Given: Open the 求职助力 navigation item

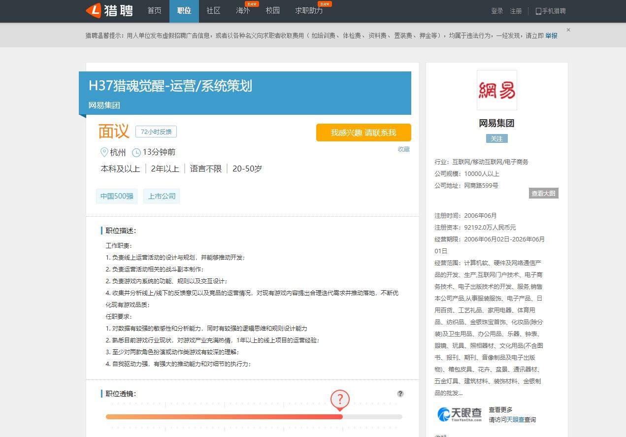Looking at the screenshot, I should 309,11.
